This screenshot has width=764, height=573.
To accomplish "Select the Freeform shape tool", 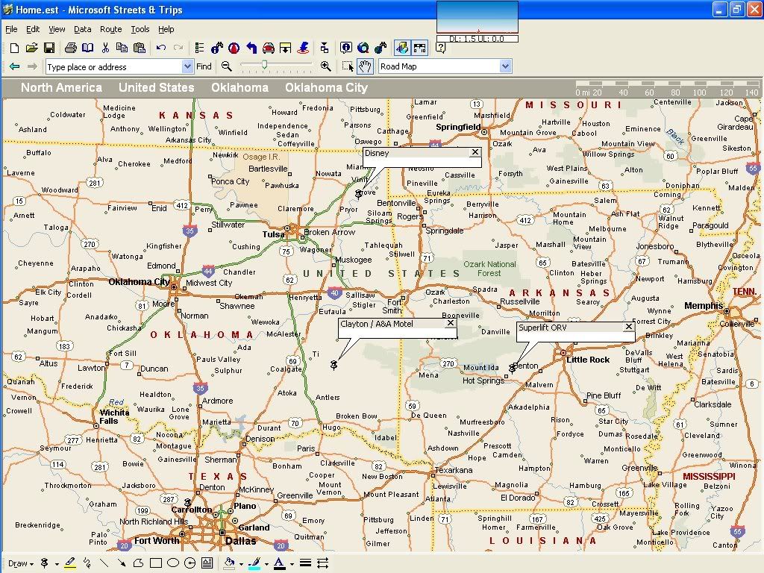I will coord(138,563).
